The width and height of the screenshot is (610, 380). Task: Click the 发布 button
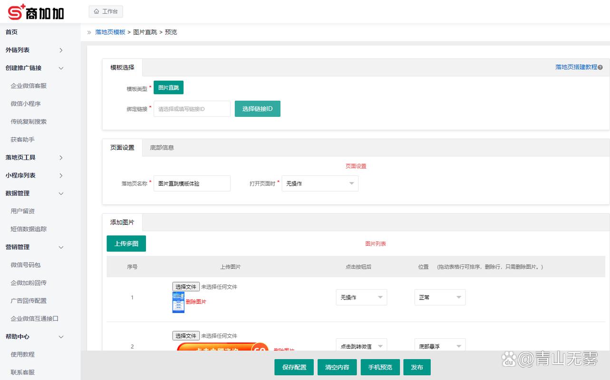point(417,367)
